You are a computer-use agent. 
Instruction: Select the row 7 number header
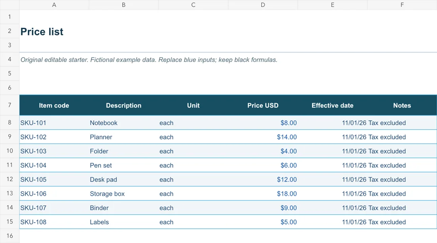tap(10, 105)
